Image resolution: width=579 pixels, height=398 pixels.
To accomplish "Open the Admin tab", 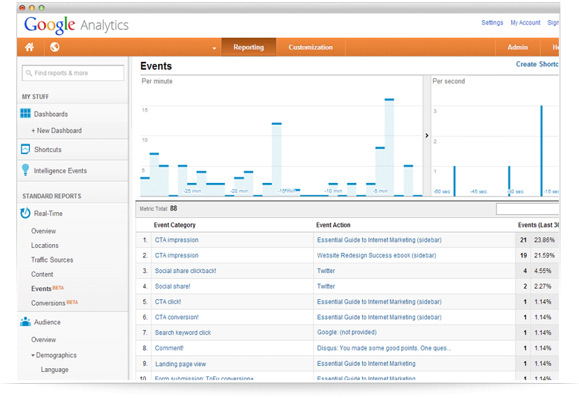I will point(517,47).
